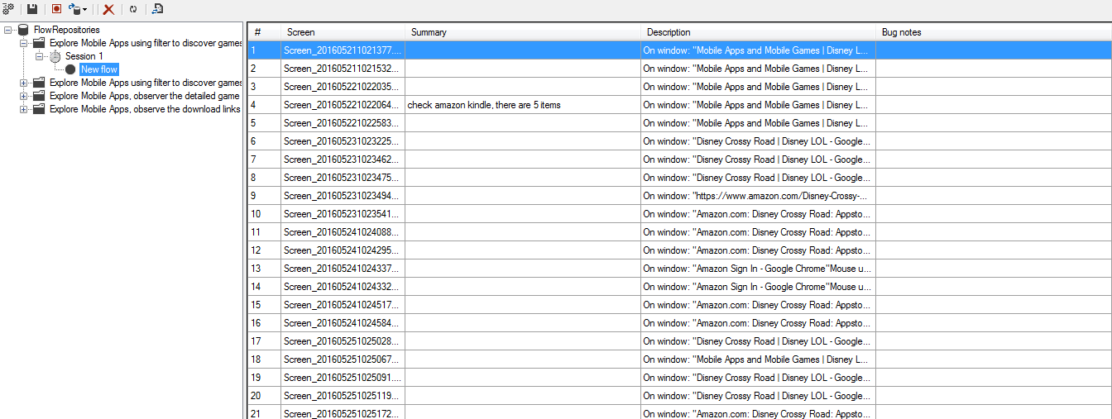Sort by the Description column header
The height and width of the screenshot is (419, 1112).
point(758,32)
